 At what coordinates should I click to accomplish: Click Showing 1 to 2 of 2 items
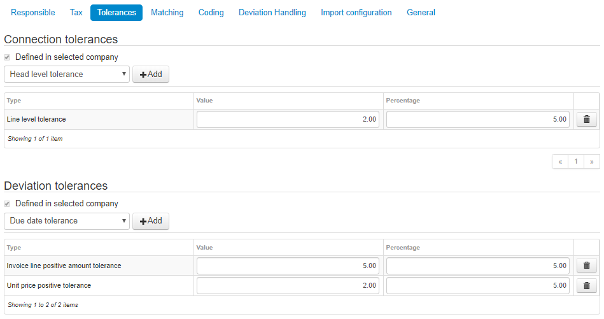click(x=43, y=305)
